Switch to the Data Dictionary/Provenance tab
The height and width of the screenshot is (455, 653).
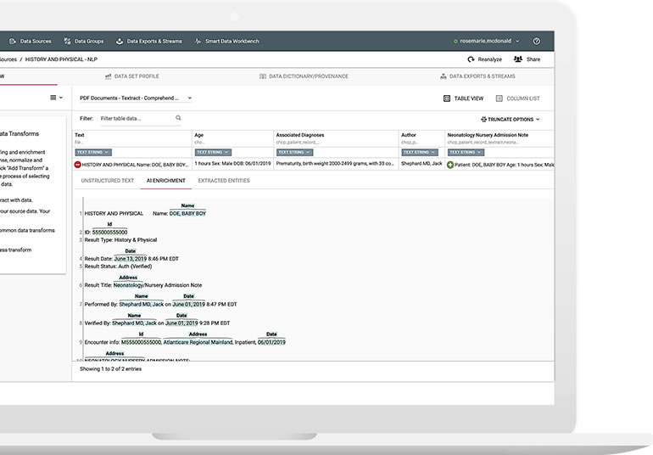coord(304,76)
